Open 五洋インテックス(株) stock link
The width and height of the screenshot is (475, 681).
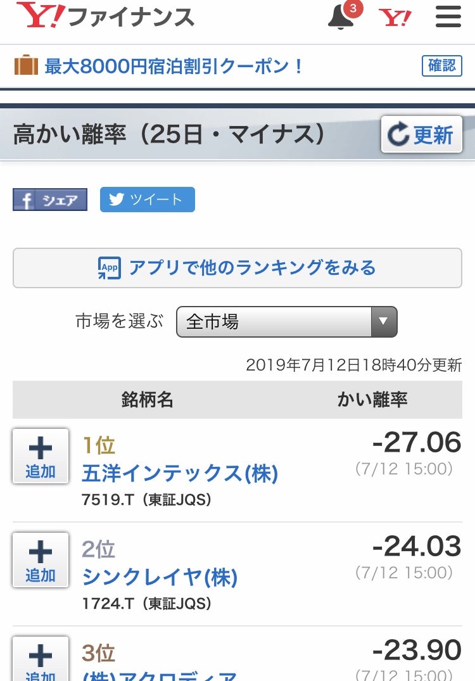pos(180,473)
